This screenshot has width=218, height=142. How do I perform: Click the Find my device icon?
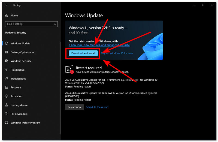pyautogui.click(x=6, y=105)
